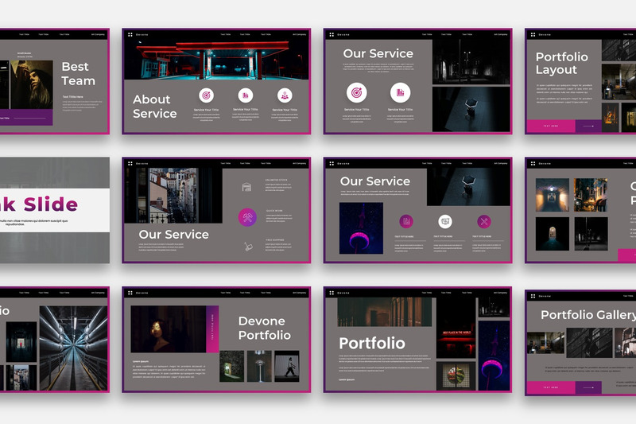
Task: Click the target icon in About Service slide
Action: click(206, 95)
